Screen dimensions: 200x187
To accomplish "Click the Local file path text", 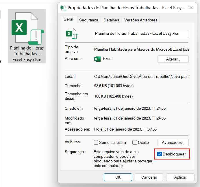I will coord(141,77).
